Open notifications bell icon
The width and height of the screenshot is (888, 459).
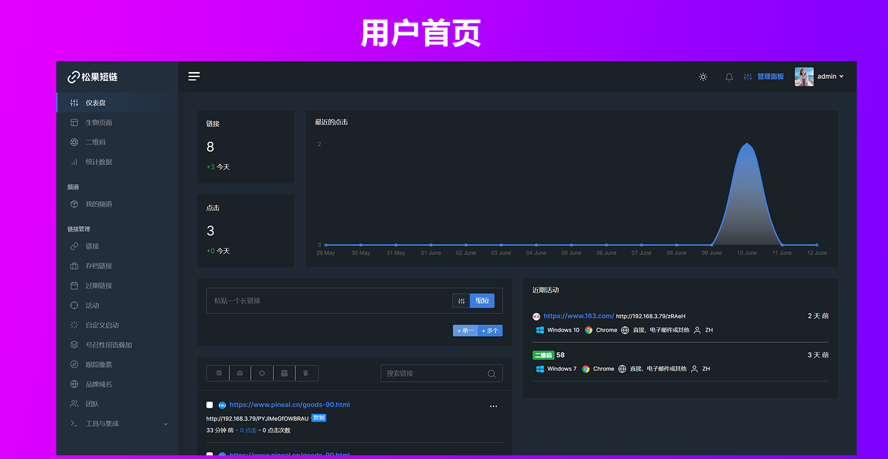click(729, 77)
